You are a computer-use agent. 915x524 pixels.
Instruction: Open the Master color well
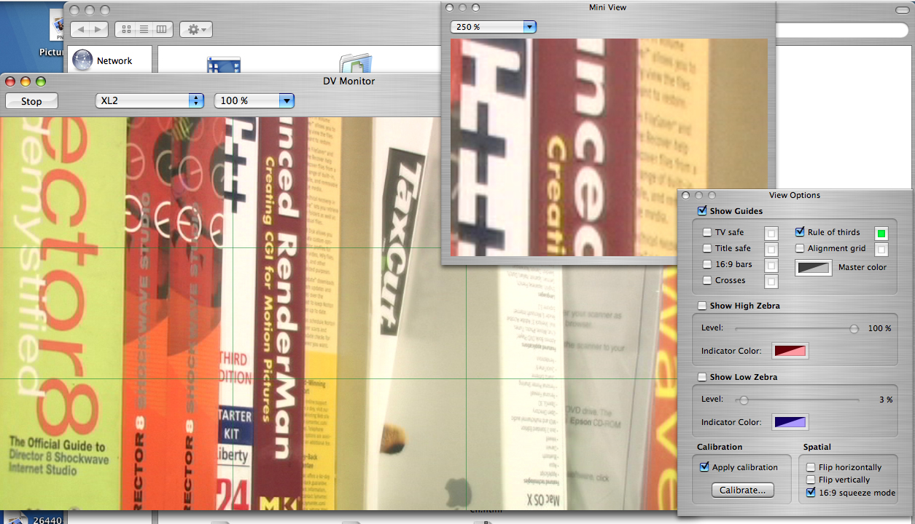click(x=814, y=268)
